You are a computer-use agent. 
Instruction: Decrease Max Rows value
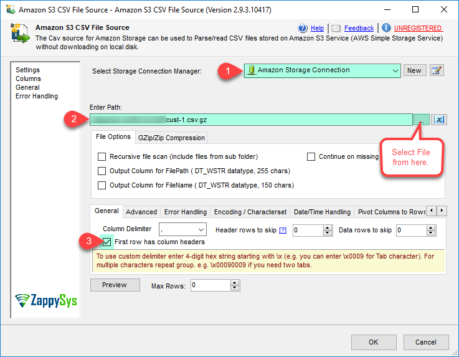[x=234, y=288]
